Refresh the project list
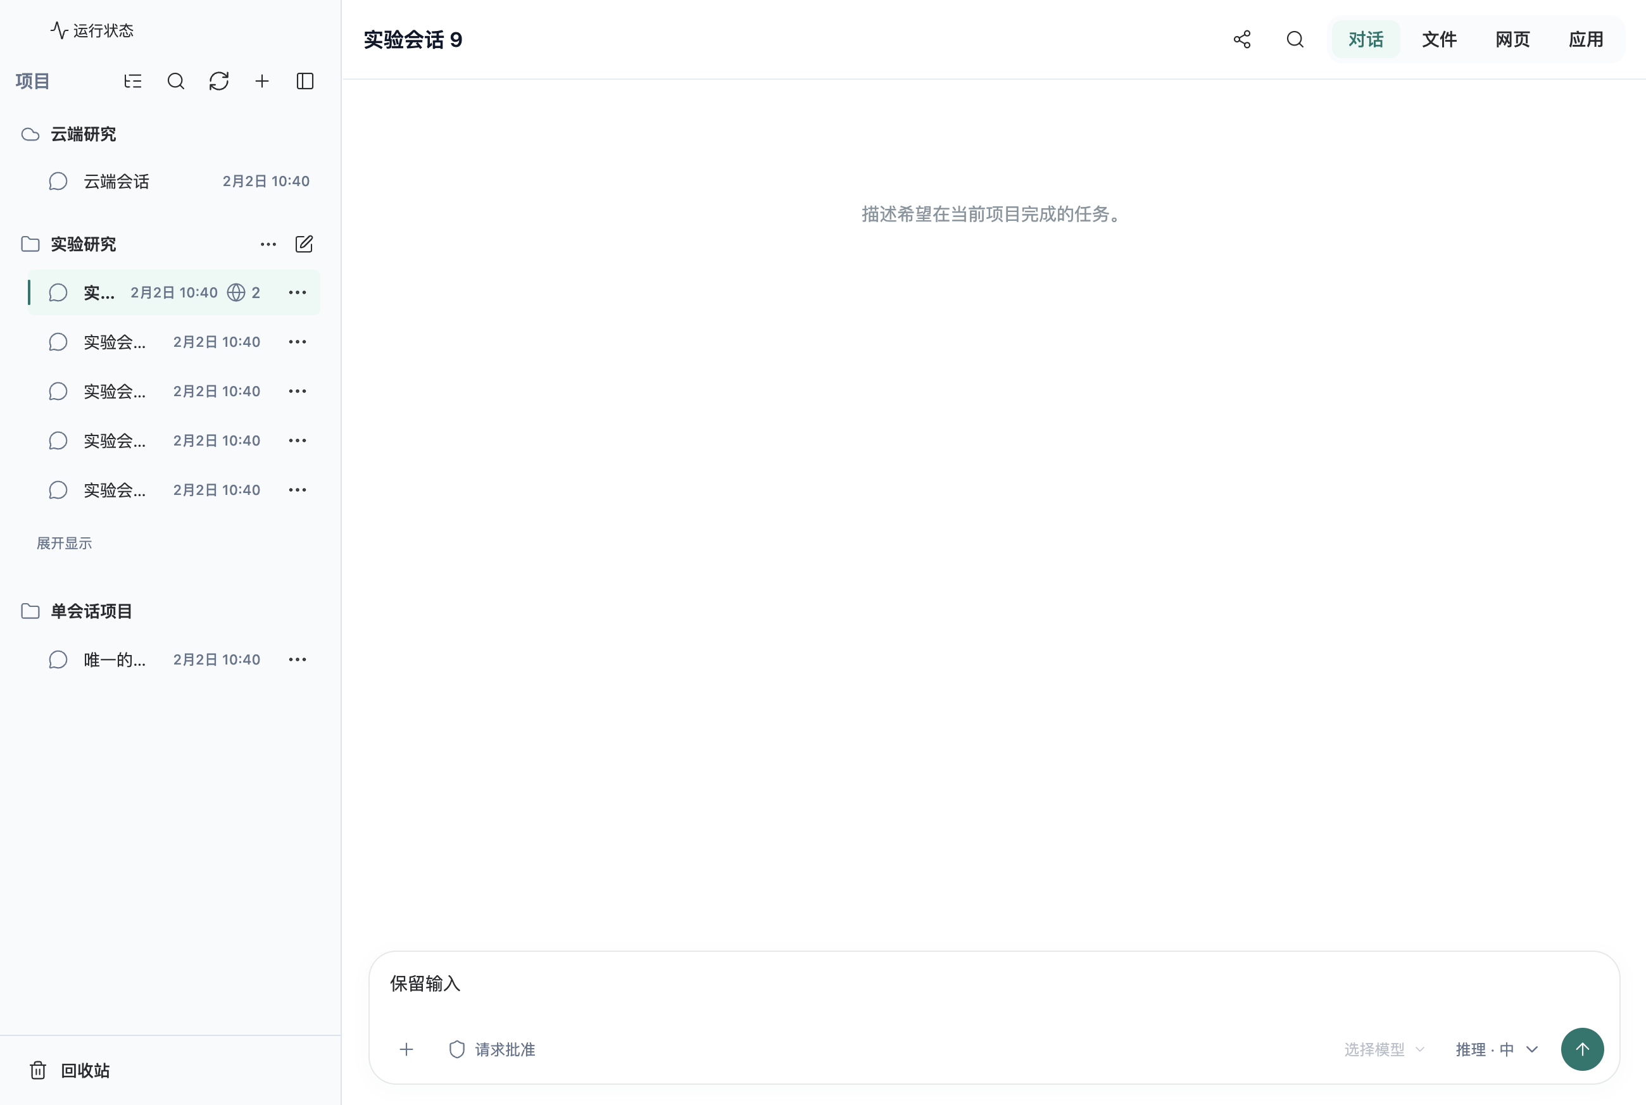 coord(218,81)
